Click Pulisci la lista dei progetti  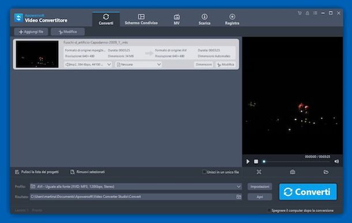pyautogui.click(x=37, y=172)
